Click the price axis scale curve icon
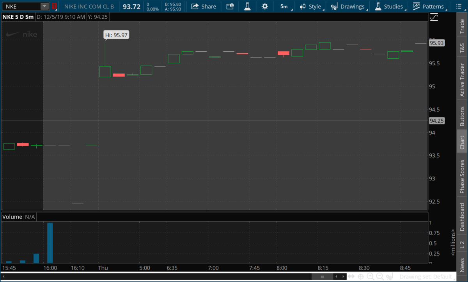Screen dimensions: 468x282 (434, 17)
